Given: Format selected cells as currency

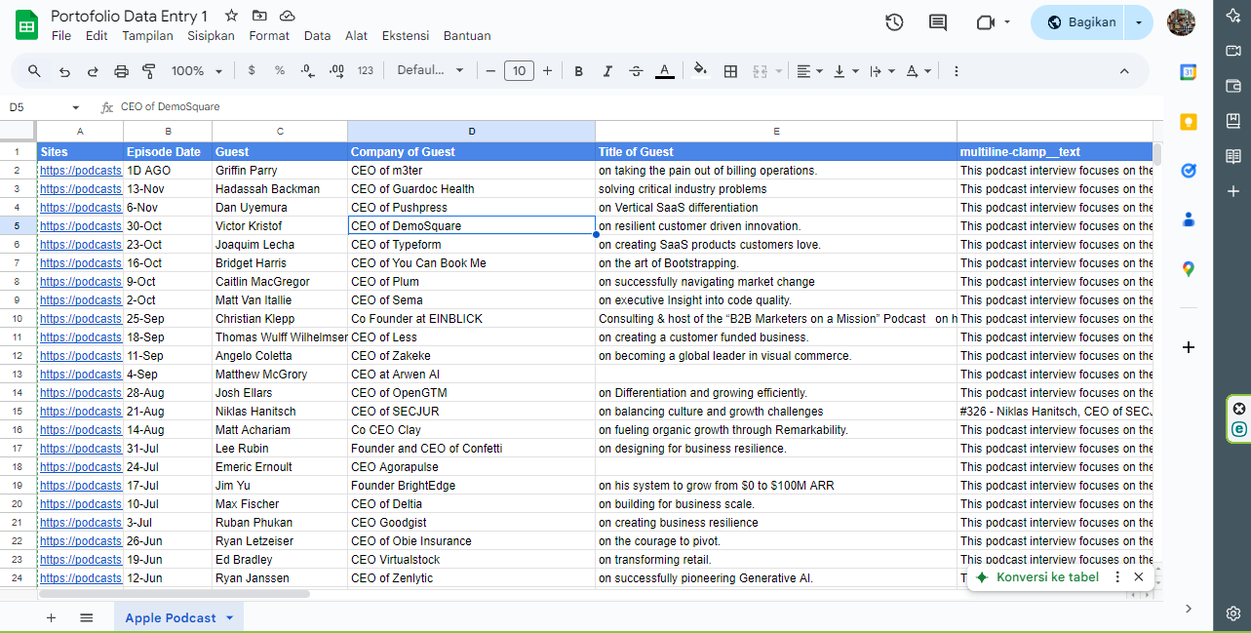Looking at the screenshot, I should 252,71.
